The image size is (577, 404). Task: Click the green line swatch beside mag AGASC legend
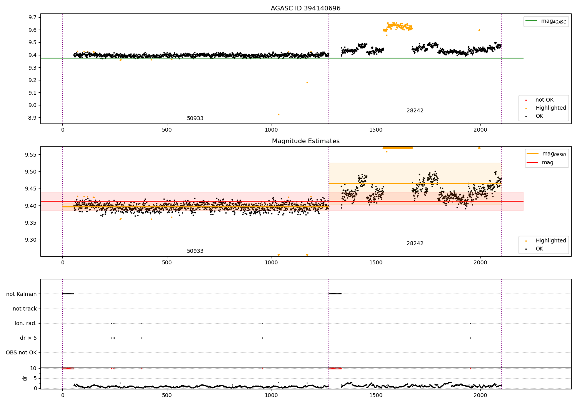click(532, 21)
